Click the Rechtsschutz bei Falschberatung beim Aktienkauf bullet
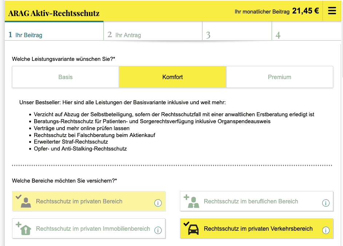 (x=94, y=135)
